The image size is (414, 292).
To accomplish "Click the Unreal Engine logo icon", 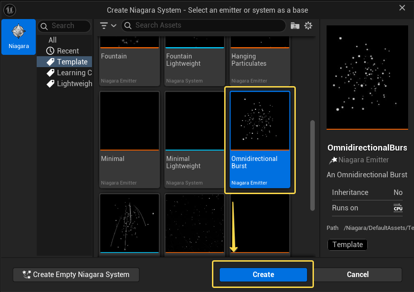I will [x=10, y=10].
